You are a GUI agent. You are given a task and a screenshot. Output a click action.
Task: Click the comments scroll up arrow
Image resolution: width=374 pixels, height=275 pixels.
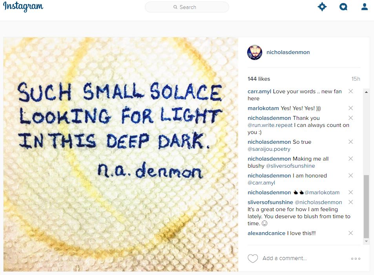[366, 92]
